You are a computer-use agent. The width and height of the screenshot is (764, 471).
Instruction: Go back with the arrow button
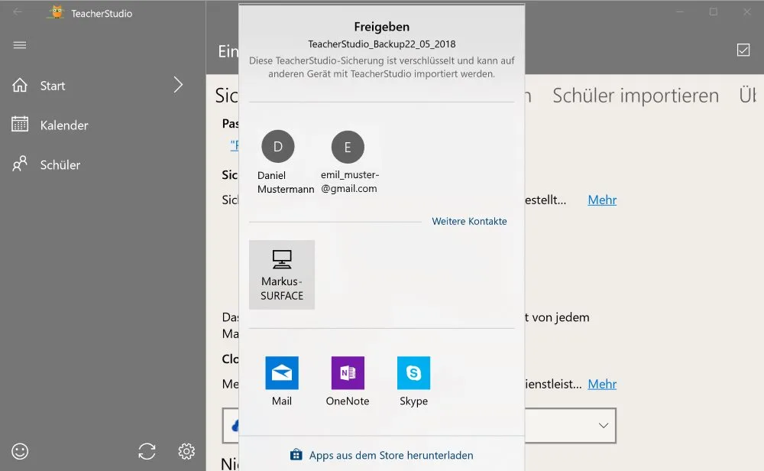click(x=18, y=11)
